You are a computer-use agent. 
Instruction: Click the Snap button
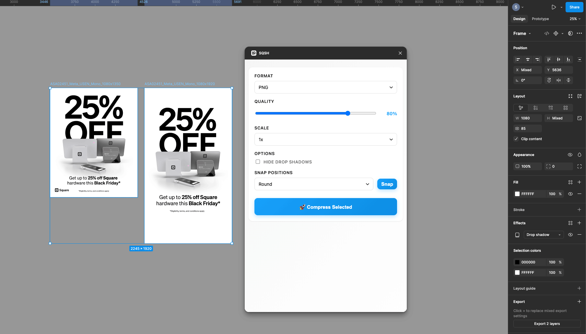click(x=387, y=184)
